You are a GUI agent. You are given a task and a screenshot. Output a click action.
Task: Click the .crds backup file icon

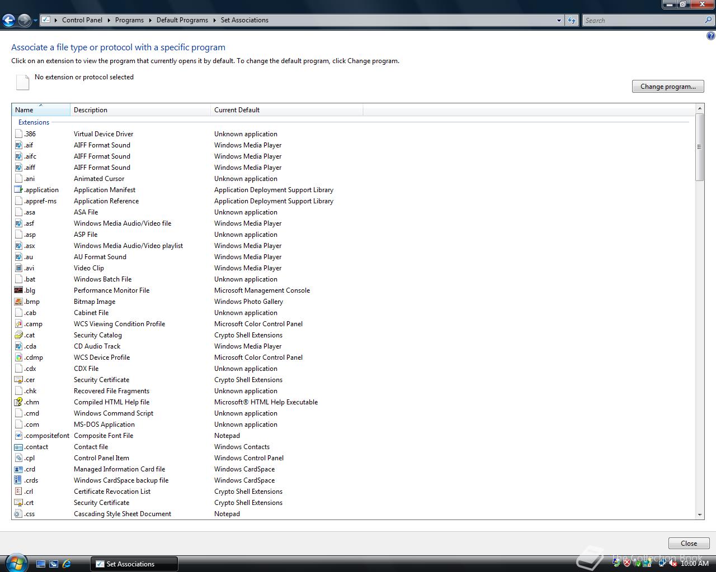pyautogui.click(x=18, y=480)
